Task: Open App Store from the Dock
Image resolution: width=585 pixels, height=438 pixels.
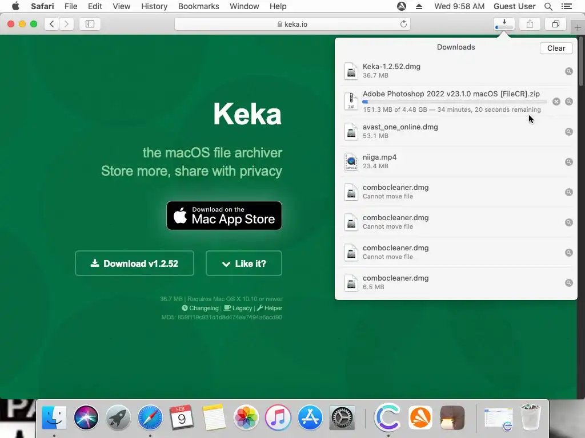Action: (x=310, y=417)
